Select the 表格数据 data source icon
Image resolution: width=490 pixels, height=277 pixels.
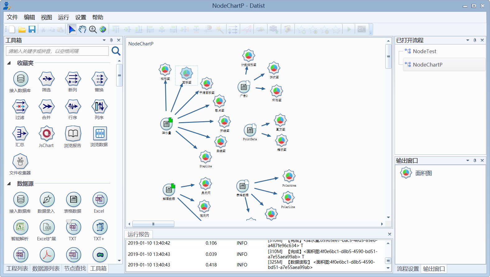click(74, 200)
